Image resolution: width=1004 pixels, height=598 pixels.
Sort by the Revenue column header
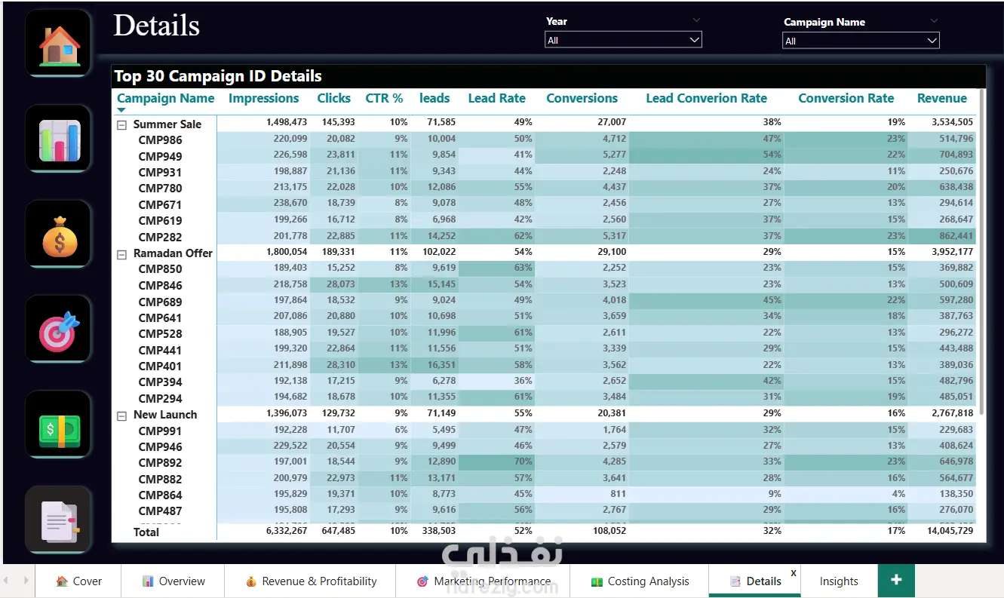click(x=941, y=98)
